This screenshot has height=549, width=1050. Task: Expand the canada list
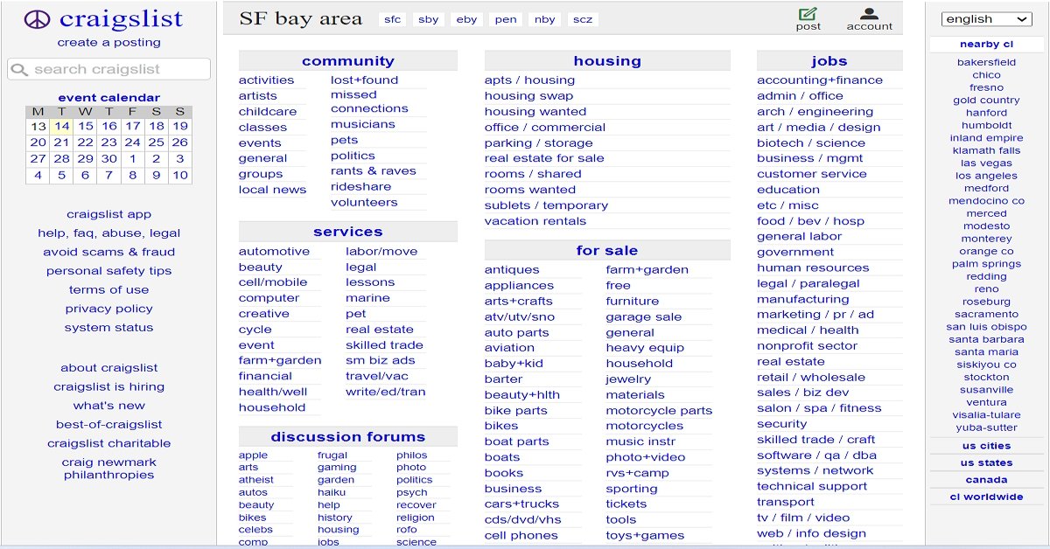(x=986, y=480)
